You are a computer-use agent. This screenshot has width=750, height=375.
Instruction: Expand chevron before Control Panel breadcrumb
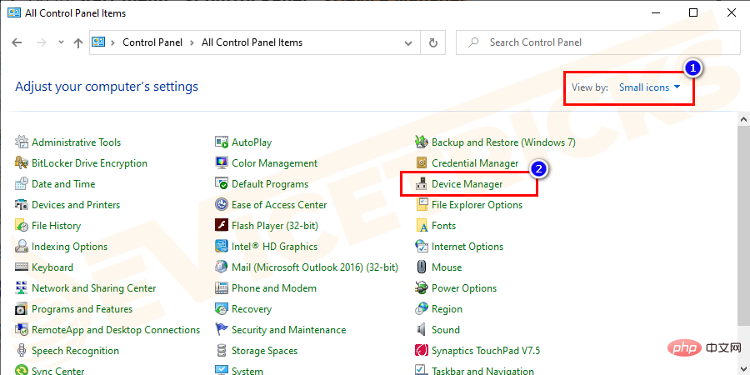coord(113,42)
